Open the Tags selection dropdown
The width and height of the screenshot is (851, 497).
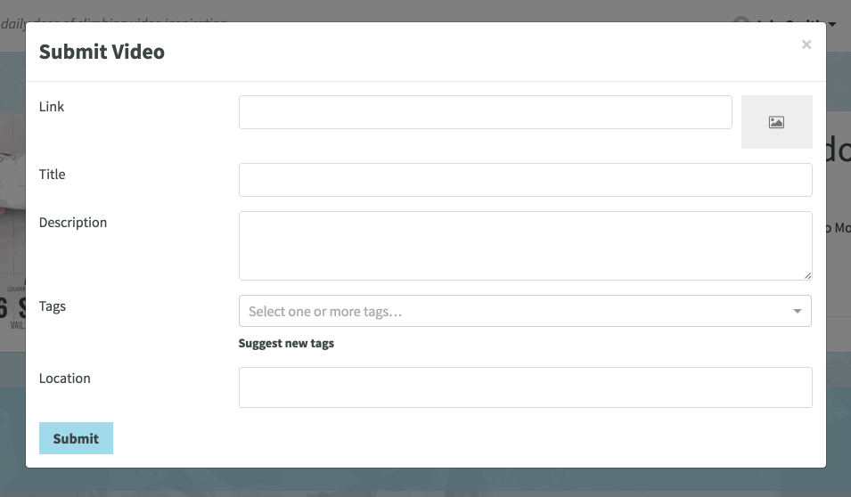click(x=525, y=311)
